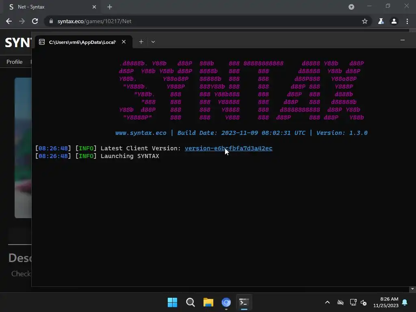Select the terminal tab C:\Users\vm6\AppData\Local
Screen dimensions: 416x312
(83, 42)
